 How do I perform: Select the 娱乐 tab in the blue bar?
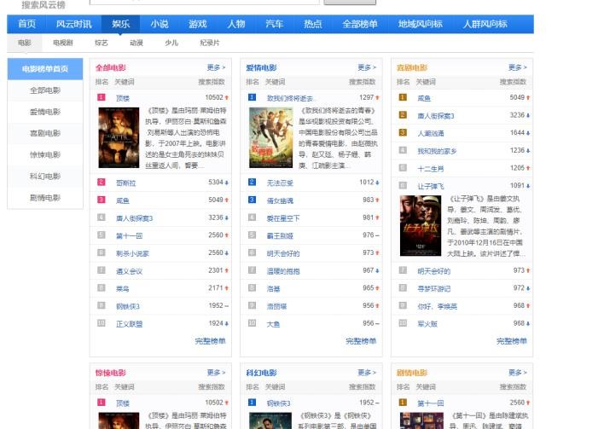point(120,24)
